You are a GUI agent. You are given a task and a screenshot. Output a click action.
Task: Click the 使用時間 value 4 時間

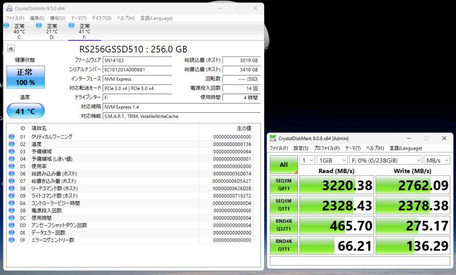pyautogui.click(x=241, y=97)
